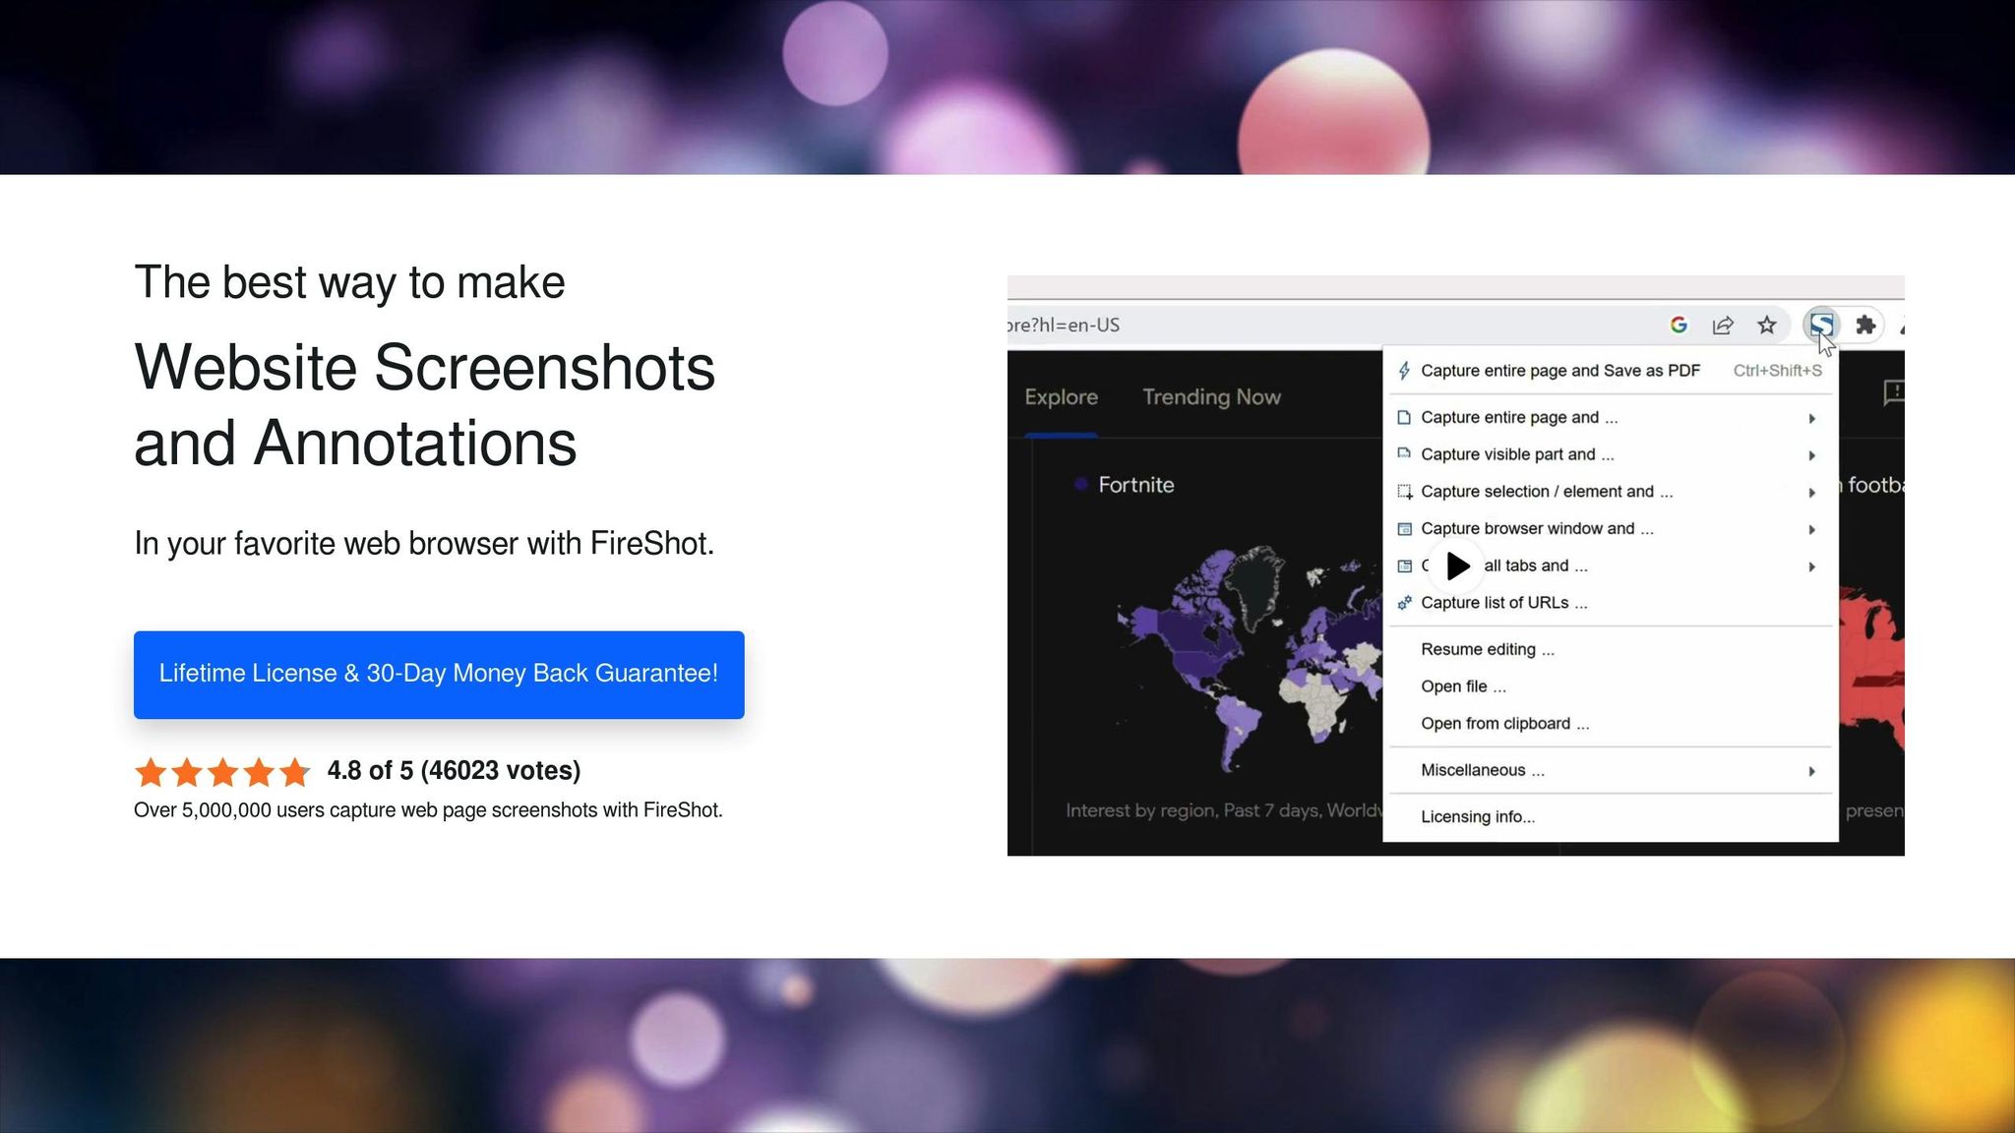The image size is (2015, 1133).
Task: Click the feedback icon beside Trending Now
Action: coord(1894,393)
